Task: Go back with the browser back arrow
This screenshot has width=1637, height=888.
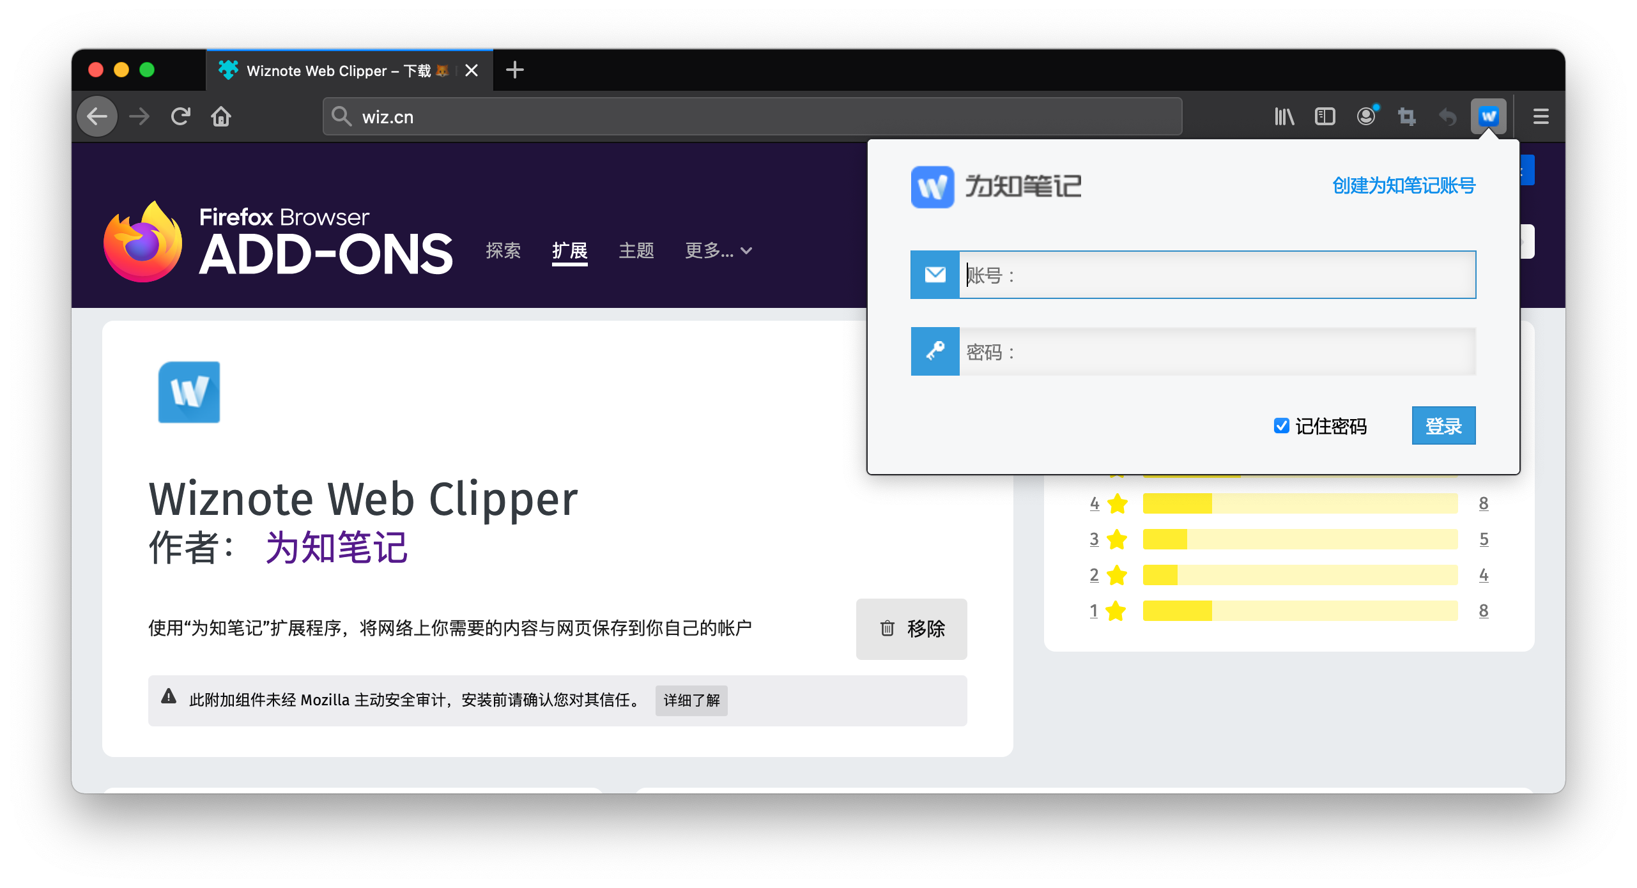Action: [97, 117]
